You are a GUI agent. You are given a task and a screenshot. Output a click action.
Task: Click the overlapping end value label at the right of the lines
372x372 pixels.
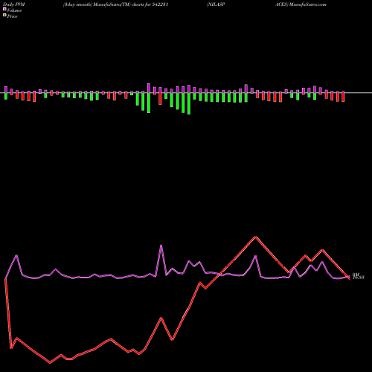(x=358, y=276)
